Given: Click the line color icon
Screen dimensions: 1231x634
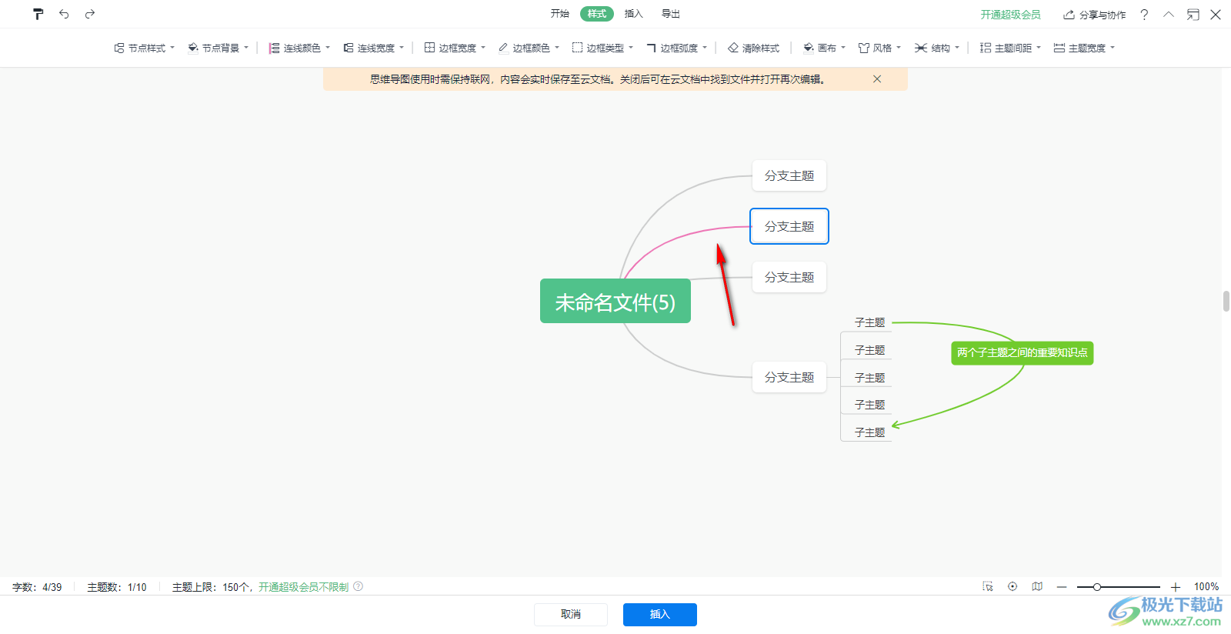Looking at the screenshot, I should (x=274, y=48).
